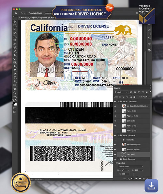Screen dimensions: 163x194
Task: Click the blue download button
Action: click(151, 186)
